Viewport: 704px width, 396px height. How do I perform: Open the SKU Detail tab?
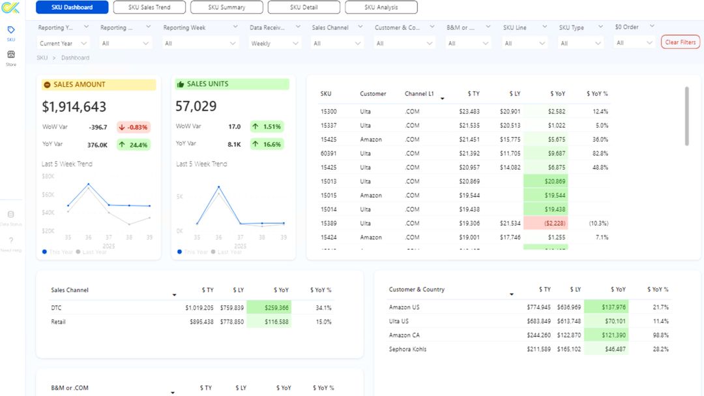[304, 7]
